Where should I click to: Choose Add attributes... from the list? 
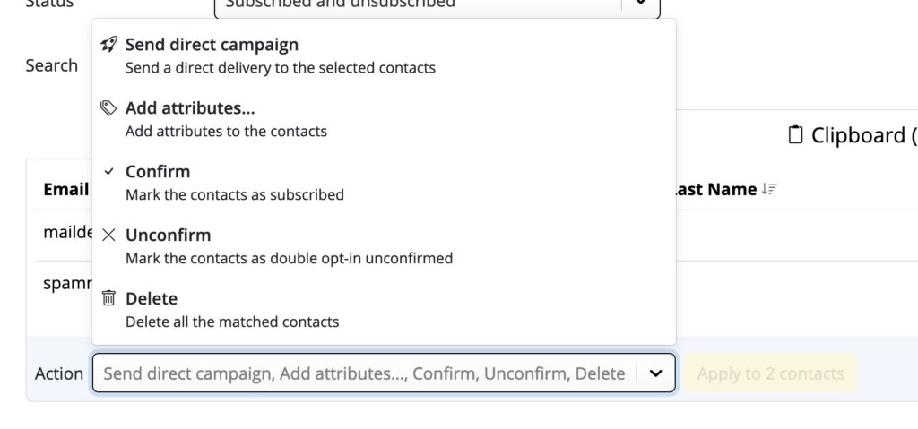click(x=384, y=119)
